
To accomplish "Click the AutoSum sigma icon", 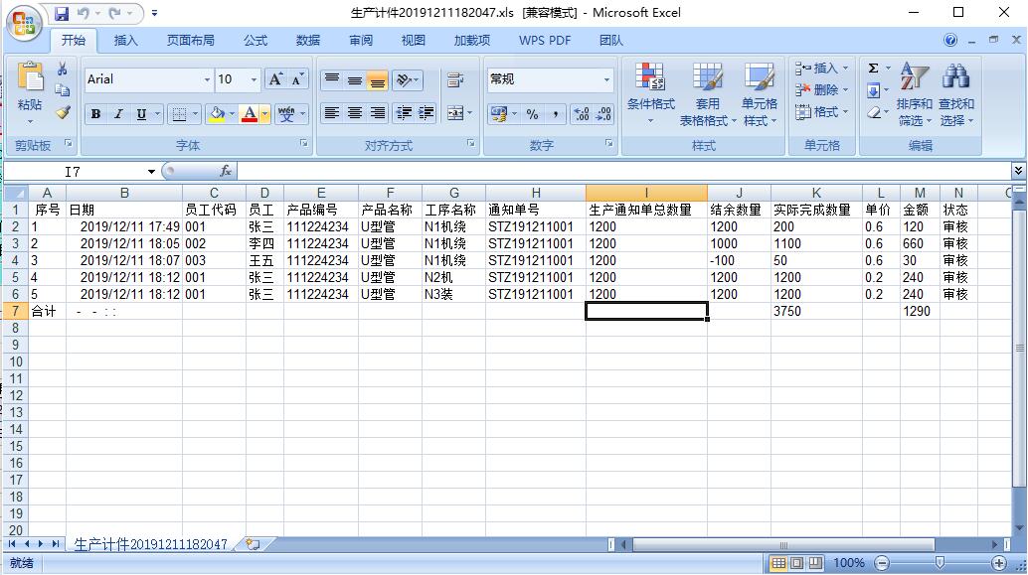I will [873, 69].
